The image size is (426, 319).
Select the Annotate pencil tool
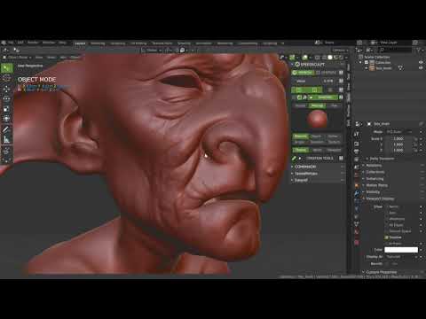pyautogui.click(x=6, y=129)
